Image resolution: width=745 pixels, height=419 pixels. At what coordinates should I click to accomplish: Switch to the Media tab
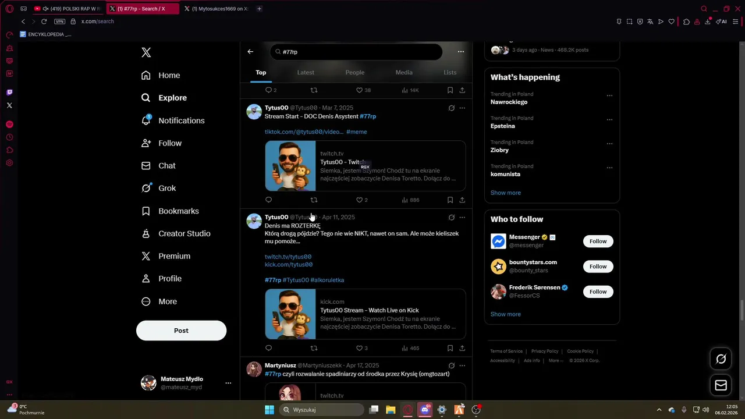click(404, 72)
